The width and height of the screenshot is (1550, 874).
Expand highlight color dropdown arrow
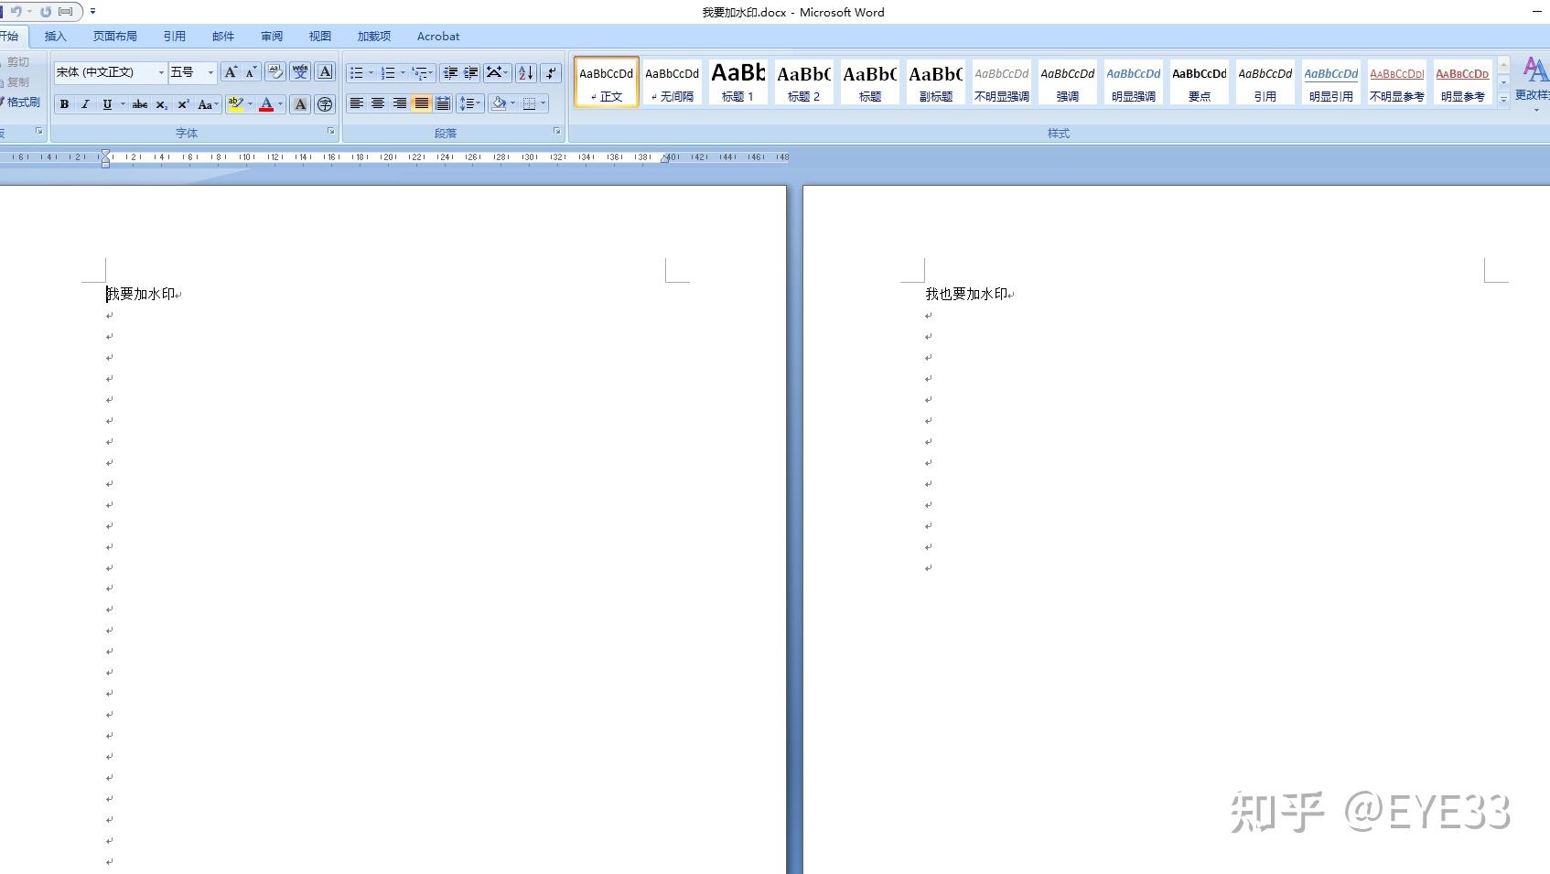click(250, 104)
